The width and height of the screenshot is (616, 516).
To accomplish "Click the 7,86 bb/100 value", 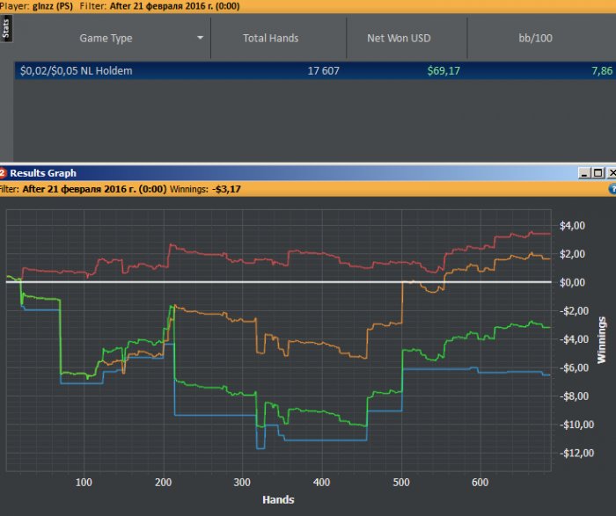I will 603,70.
